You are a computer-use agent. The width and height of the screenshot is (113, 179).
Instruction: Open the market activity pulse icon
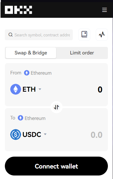[102, 35]
